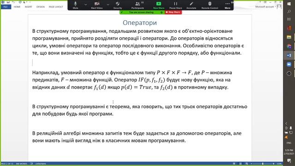Click word count in status bar

[x=22, y=164]
